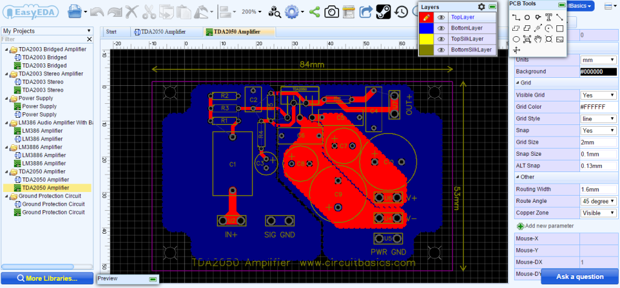Image resolution: width=620 pixels, height=288 pixels.
Task: Open the file folder menu arrow in toolbar
Action: click(86, 12)
